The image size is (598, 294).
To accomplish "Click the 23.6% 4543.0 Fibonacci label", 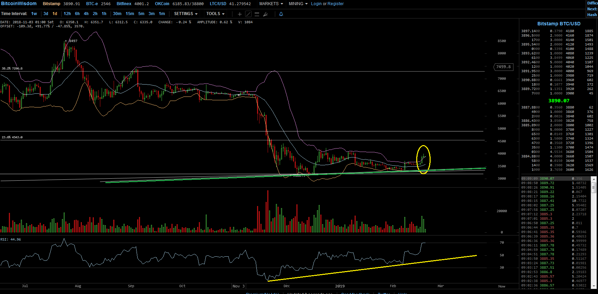I will pos(12,137).
